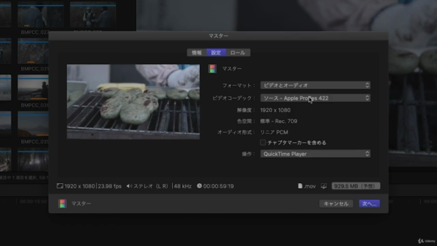Screen dimensions: 437x246
Task: Select the 設定 tab
Action: (x=216, y=53)
